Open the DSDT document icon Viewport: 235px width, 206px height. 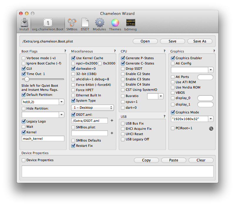click(85, 25)
